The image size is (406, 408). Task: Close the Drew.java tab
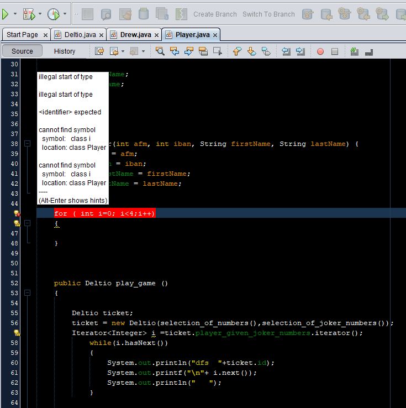(156, 35)
